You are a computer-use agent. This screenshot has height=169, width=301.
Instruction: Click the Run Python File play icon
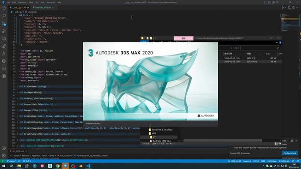[x=283, y=8]
